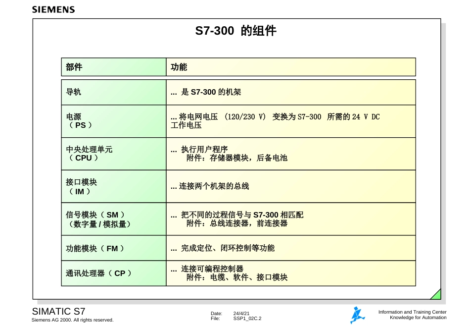Click 'Knowledge for Automation' text
The height and width of the screenshot is (326, 470).
[x=418, y=318]
